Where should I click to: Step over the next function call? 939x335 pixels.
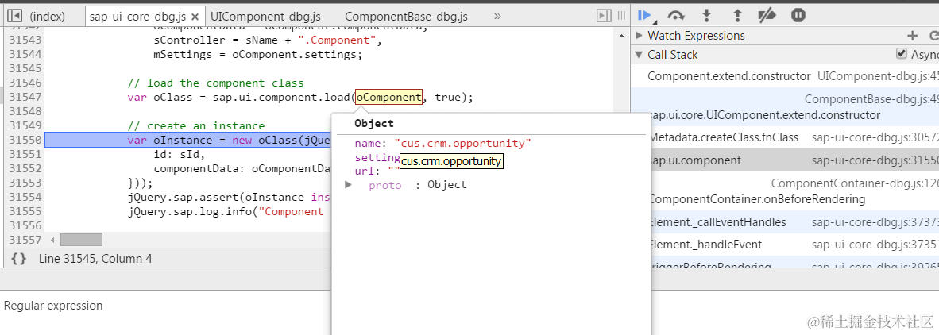coord(676,16)
